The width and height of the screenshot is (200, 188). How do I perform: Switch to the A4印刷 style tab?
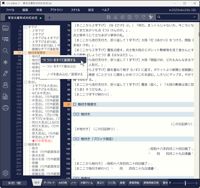pyautogui.click(x=63, y=183)
